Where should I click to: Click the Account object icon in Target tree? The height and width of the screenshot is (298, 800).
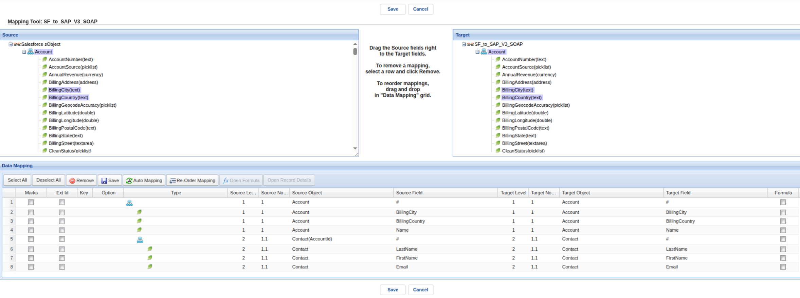coord(484,52)
